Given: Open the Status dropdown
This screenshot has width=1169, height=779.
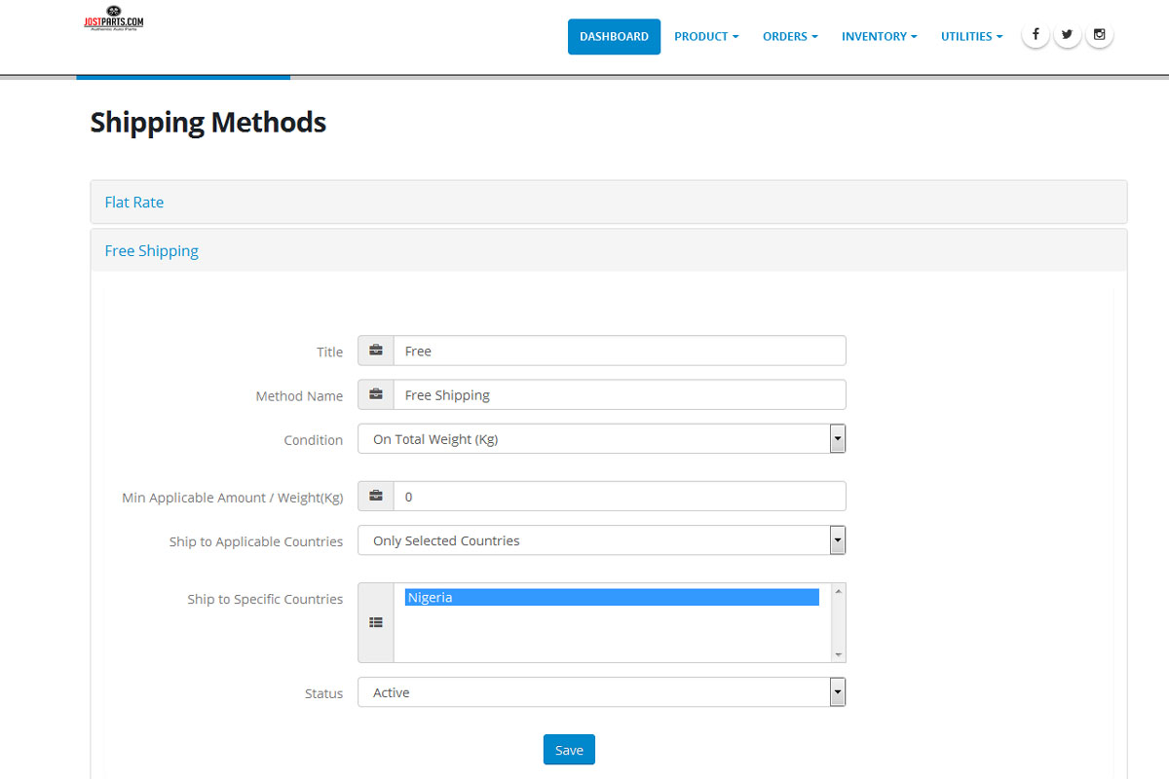Looking at the screenshot, I should coord(601,692).
